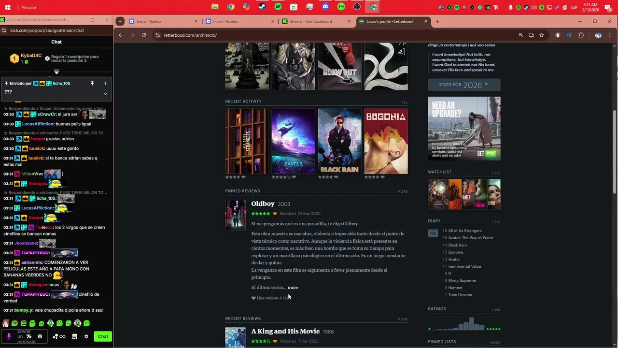Click the red microphone tray icon
Screen dimensions: 618x348
[510, 7]
